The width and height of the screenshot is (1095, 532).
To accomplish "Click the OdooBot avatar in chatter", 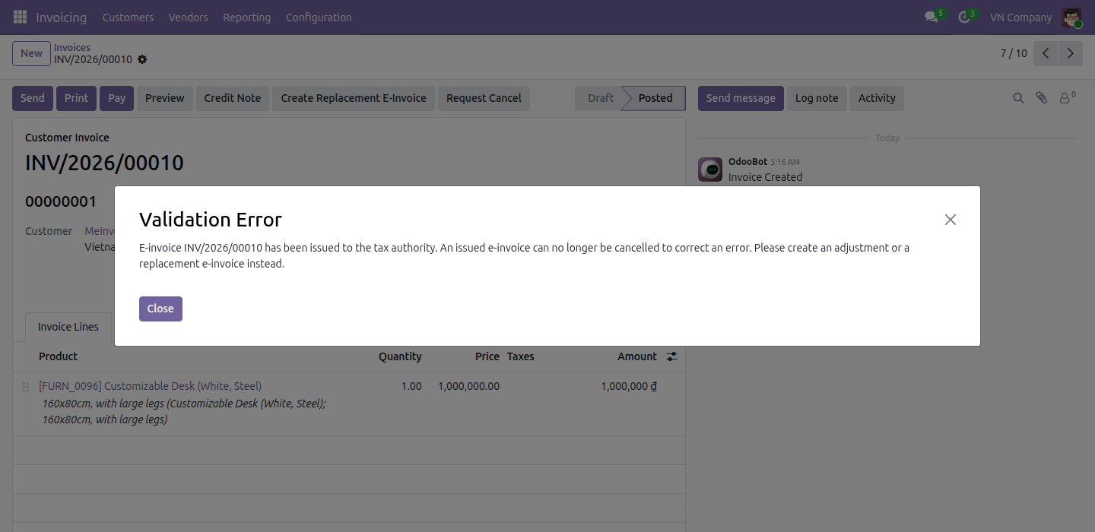I will (710, 169).
